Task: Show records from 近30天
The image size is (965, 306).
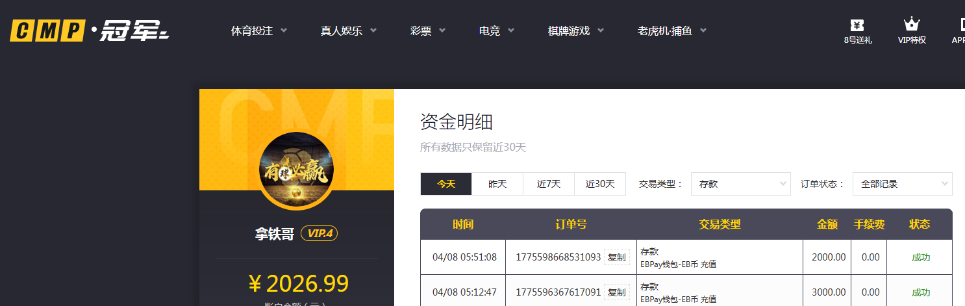Action: point(600,184)
